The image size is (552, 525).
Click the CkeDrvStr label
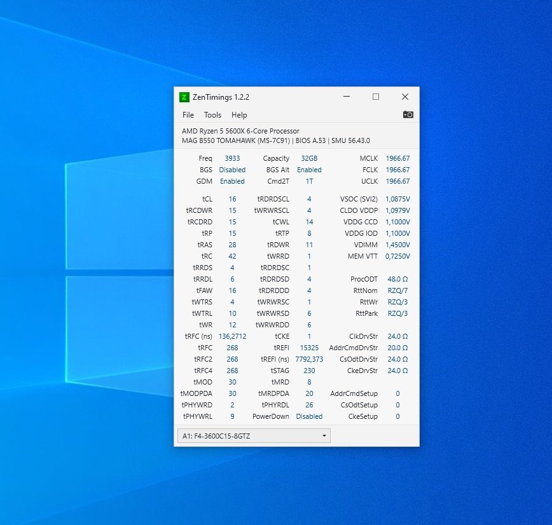pos(362,371)
